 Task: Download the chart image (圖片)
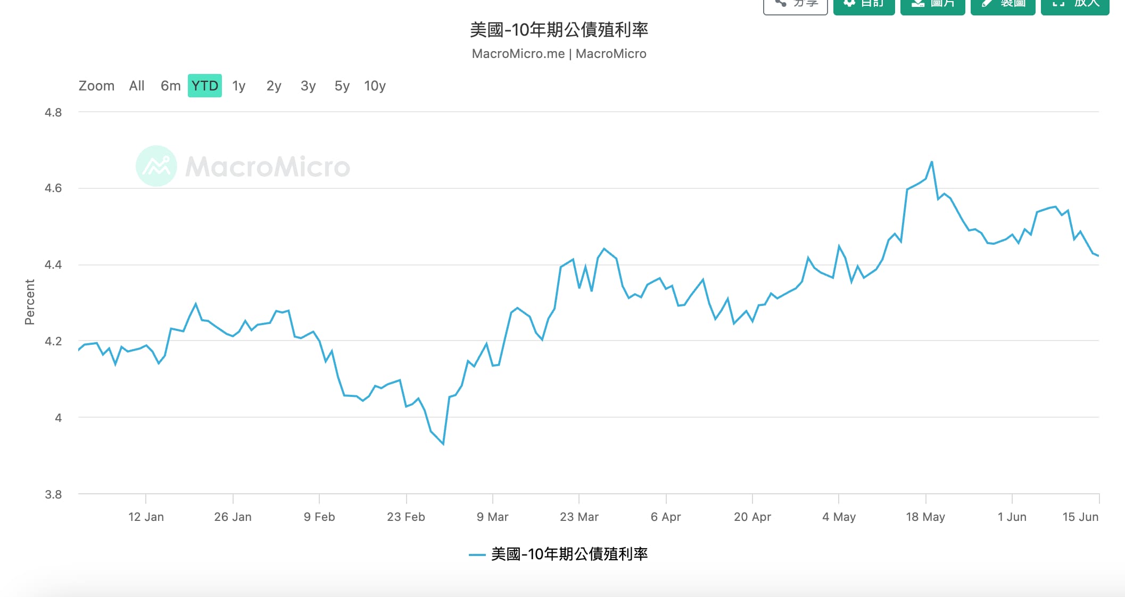(933, 5)
